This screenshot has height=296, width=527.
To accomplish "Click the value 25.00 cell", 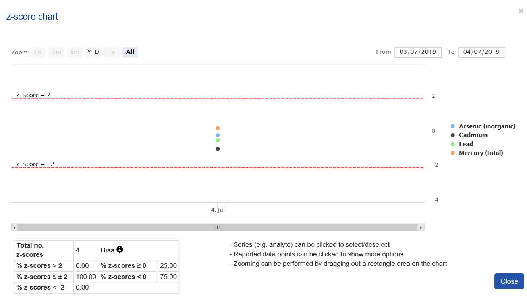I will click(168, 265).
